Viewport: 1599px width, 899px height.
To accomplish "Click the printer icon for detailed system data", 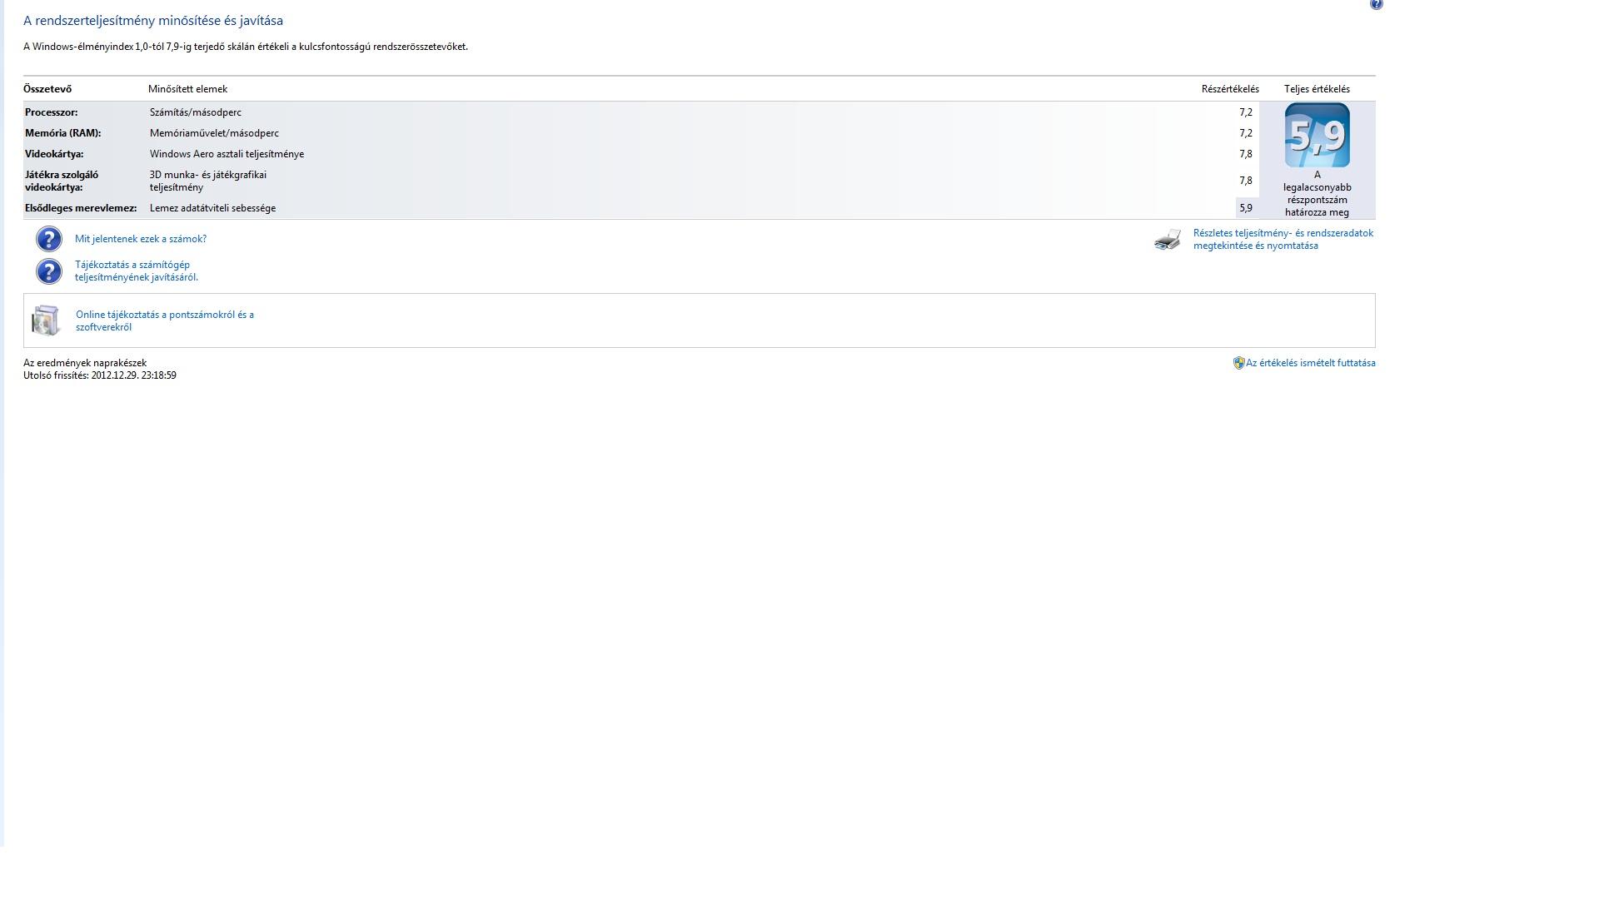I will (1168, 240).
